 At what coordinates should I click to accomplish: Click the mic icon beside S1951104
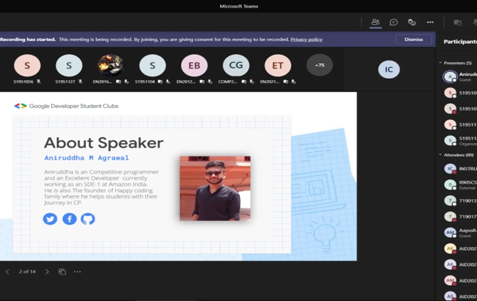[x=168, y=82]
